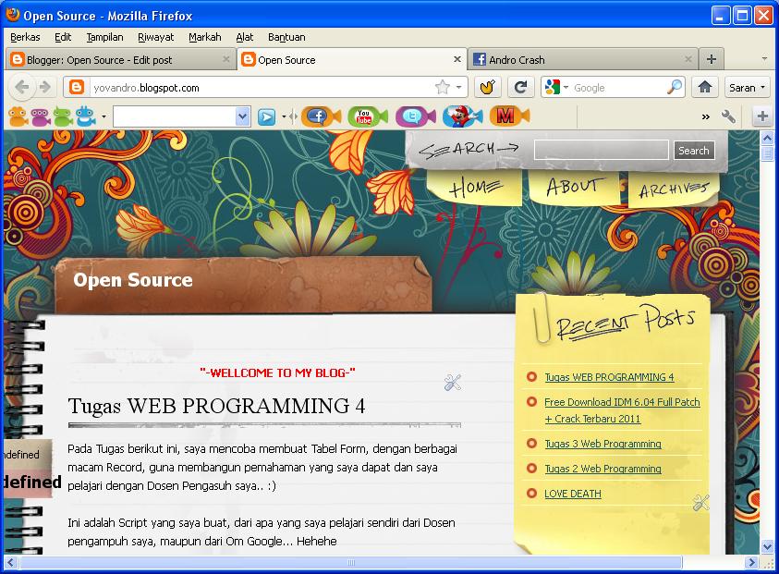Click the horizontal scrollbar right arrow

[x=751, y=563]
